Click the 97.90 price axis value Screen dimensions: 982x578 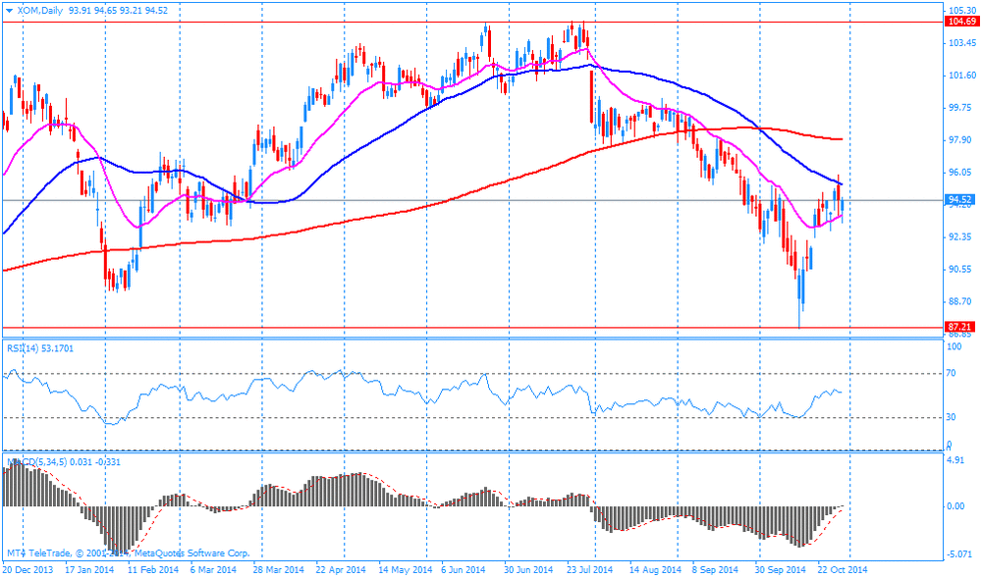coord(960,140)
